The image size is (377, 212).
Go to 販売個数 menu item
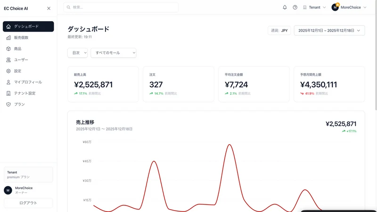click(x=28, y=38)
